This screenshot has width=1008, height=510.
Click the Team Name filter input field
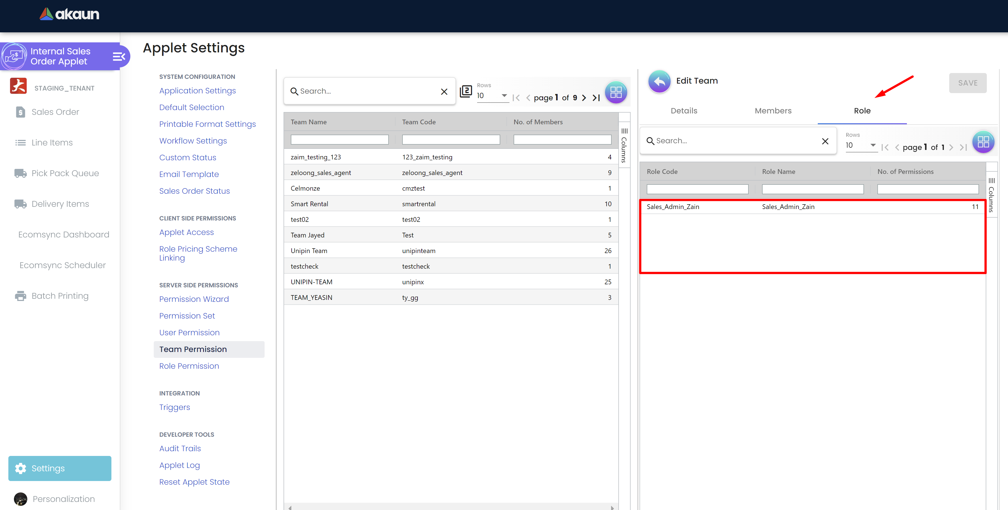click(339, 140)
